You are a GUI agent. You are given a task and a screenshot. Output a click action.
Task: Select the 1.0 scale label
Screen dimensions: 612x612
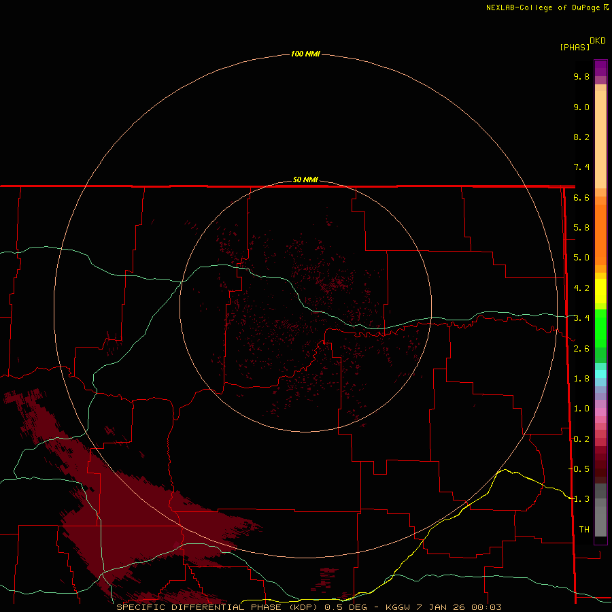[581, 409]
